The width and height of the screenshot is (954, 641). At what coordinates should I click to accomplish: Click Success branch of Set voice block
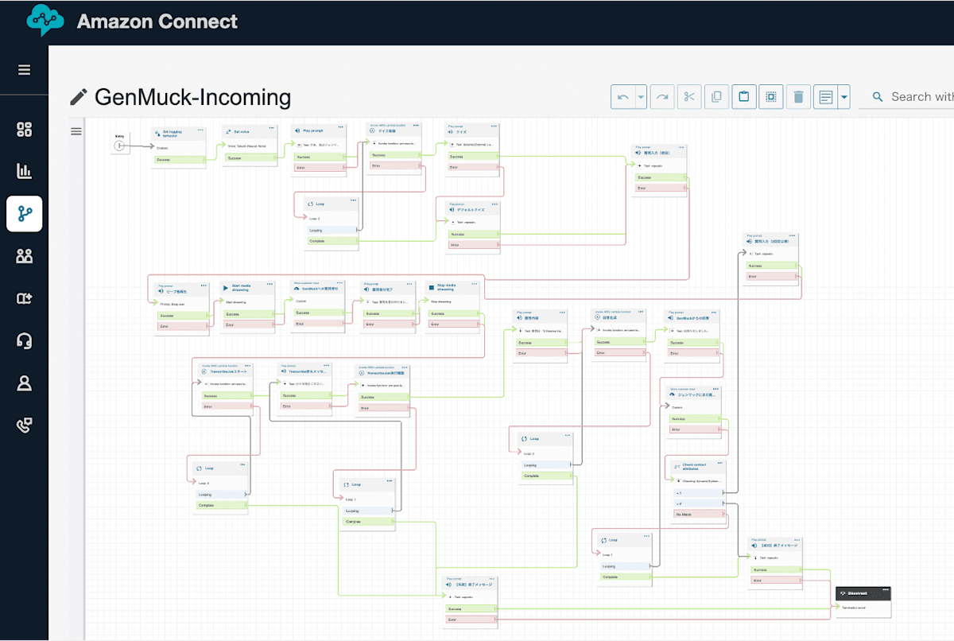tap(250, 157)
